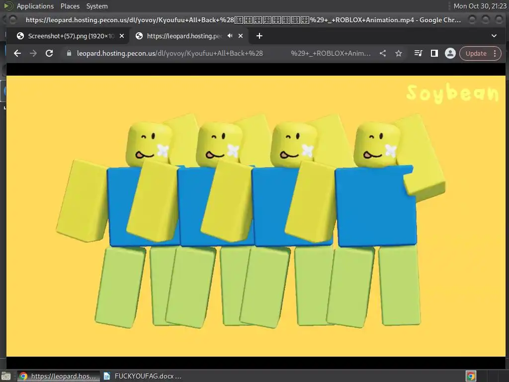Open a new tab with the plus button
509x382 pixels.
coord(259,36)
